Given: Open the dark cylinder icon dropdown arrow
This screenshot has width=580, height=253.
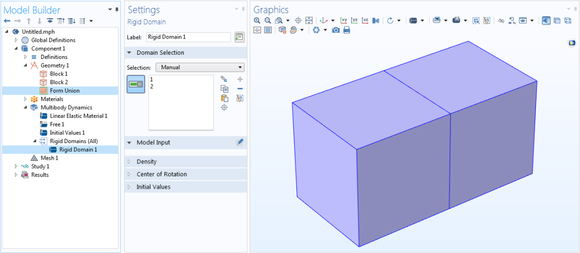Looking at the screenshot, I should tap(423, 21).
